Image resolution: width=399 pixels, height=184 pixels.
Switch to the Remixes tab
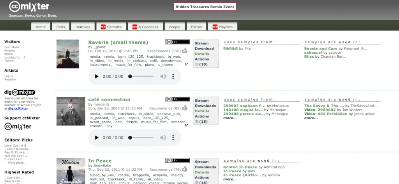pos(83,27)
